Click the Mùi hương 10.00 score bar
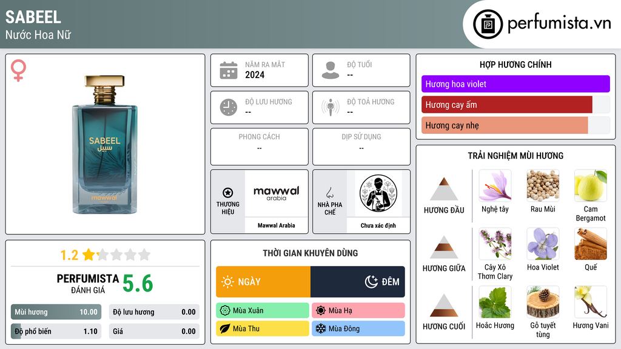This screenshot has width=621, height=349. [56, 312]
